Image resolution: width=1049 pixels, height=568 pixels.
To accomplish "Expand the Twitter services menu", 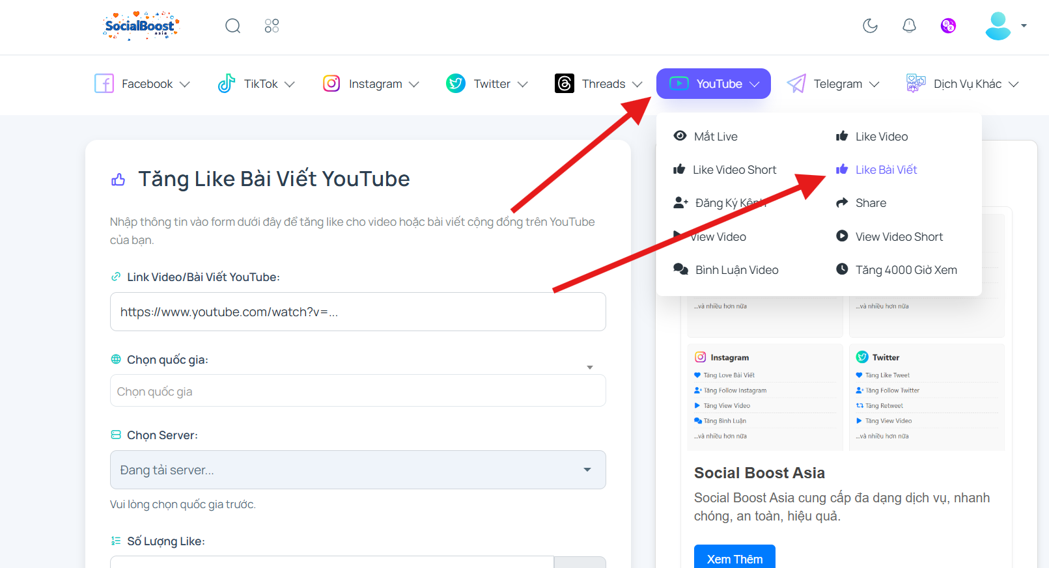I will pyautogui.click(x=487, y=84).
